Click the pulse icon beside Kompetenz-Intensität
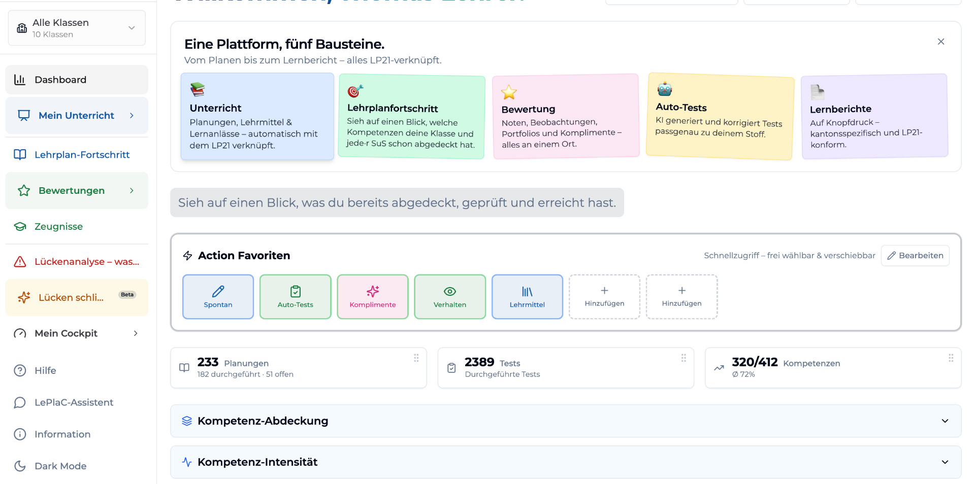This screenshot has height=484, width=975. point(187,462)
